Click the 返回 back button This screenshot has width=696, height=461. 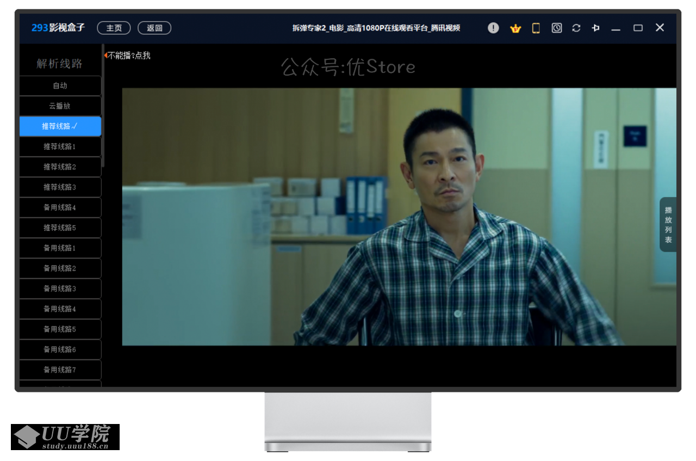(x=154, y=28)
